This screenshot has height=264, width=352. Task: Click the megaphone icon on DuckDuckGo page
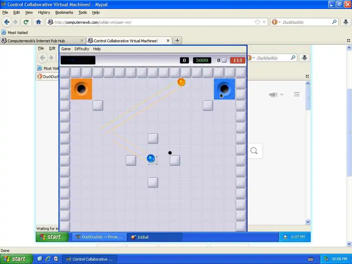pos(273,95)
